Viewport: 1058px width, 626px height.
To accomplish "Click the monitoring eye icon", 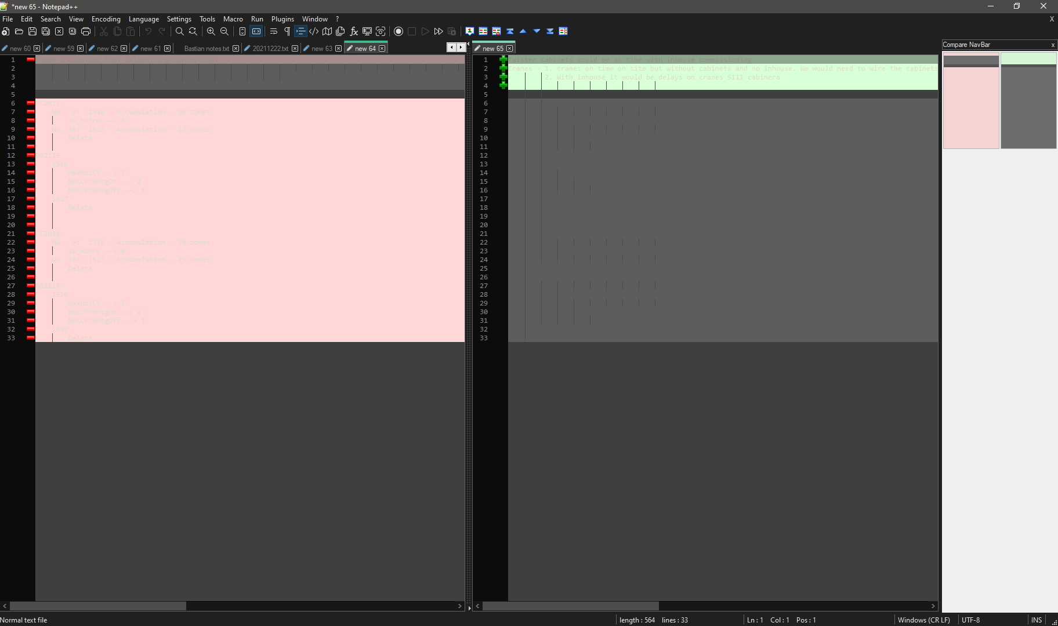I will coord(381,31).
